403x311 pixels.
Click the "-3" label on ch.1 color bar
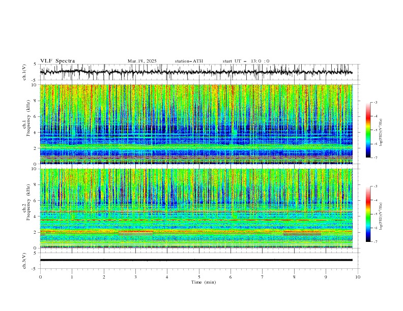(x=375, y=102)
